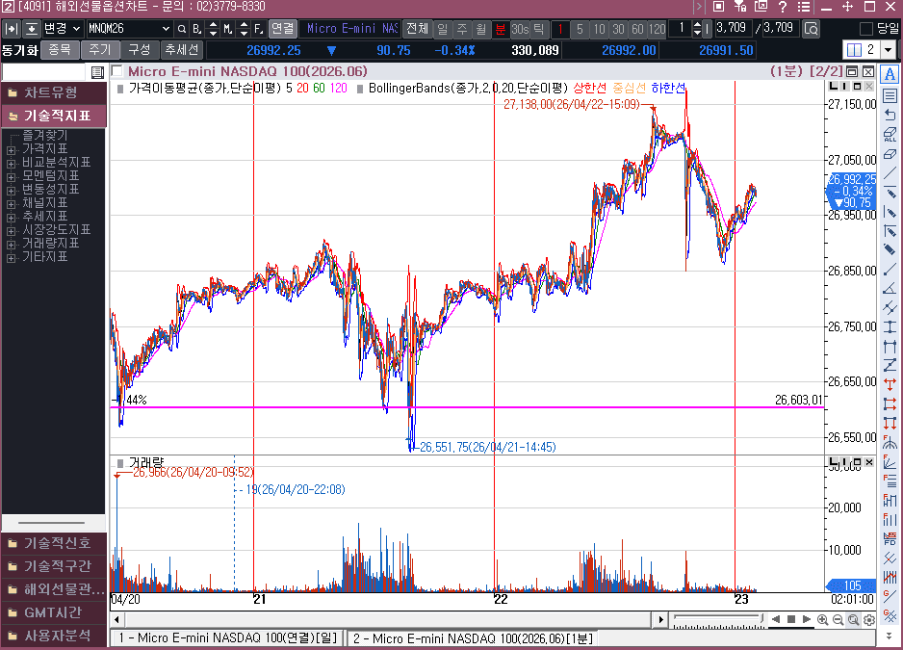Open chart settings gear icon
This screenshot has height=650, width=903.
coord(869,620)
